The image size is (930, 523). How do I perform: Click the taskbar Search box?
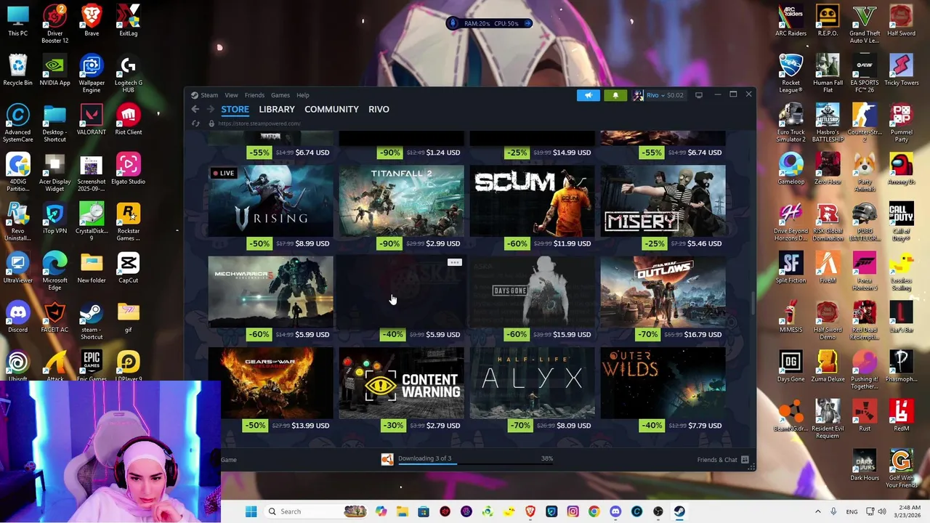[317, 511]
